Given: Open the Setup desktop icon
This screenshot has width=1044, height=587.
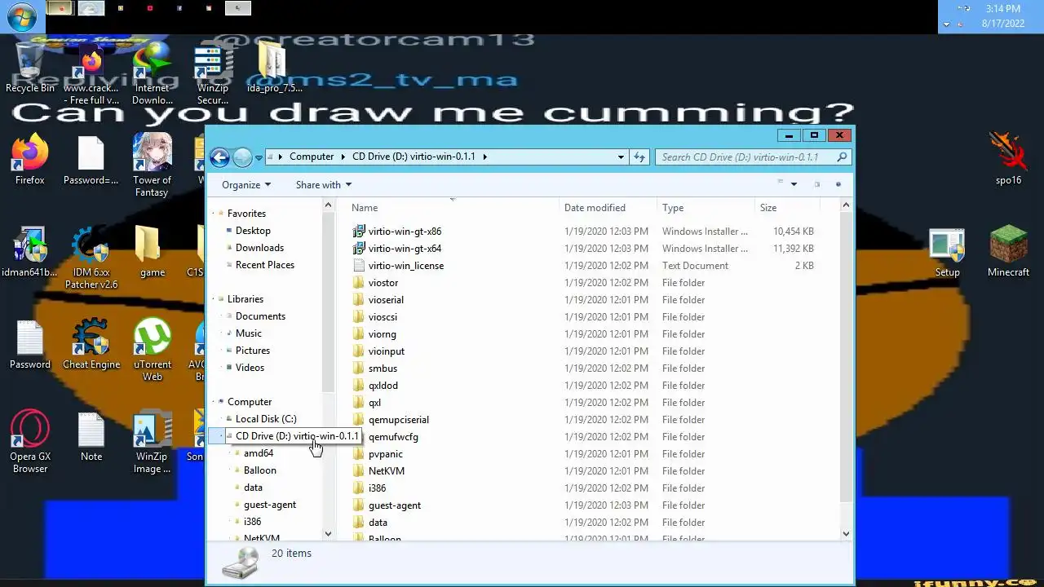Looking at the screenshot, I should click(947, 252).
